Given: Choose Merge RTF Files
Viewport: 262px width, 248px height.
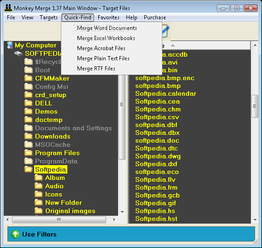Looking at the screenshot, I should pyautogui.click(x=112, y=69).
